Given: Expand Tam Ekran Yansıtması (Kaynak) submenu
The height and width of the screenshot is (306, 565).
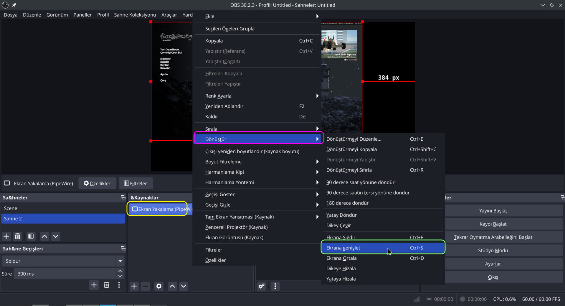Looking at the screenshot, I should (x=257, y=217).
